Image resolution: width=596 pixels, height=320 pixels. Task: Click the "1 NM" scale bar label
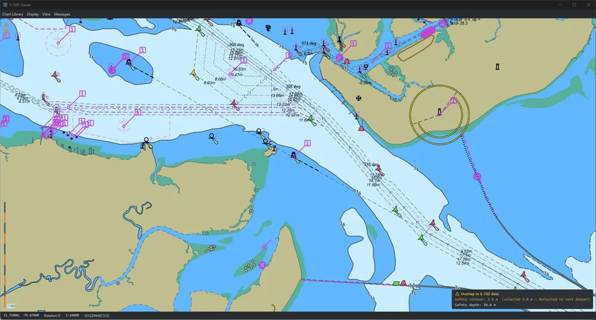pyautogui.click(x=11, y=306)
